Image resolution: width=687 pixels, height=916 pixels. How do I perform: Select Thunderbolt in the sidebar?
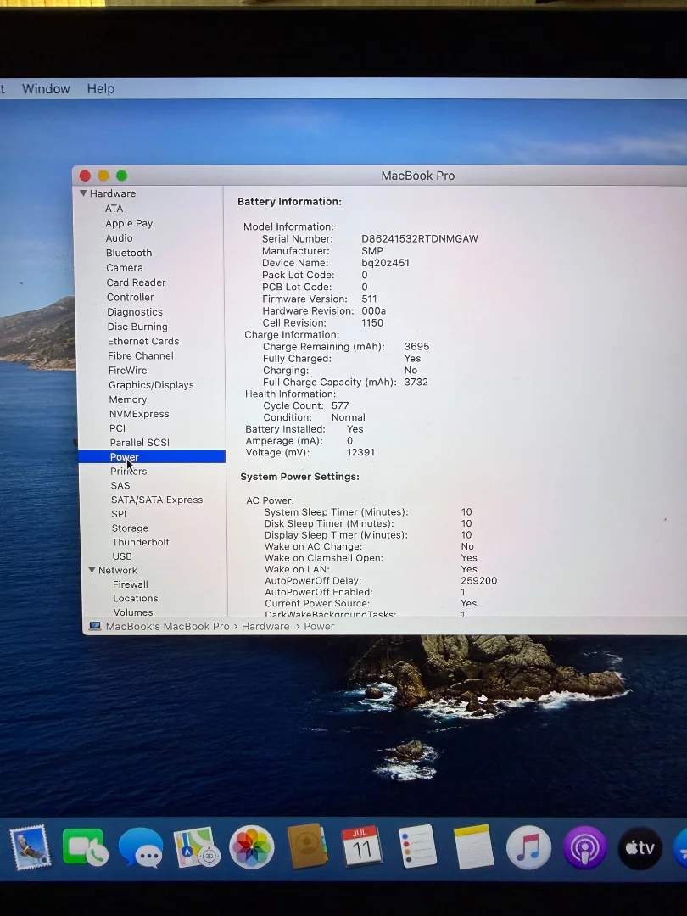(x=141, y=542)
